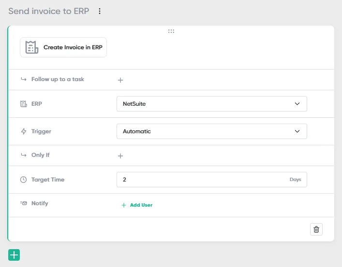
Task: Click the Send invoice to ERP title
Action: (x=49, y=11)
